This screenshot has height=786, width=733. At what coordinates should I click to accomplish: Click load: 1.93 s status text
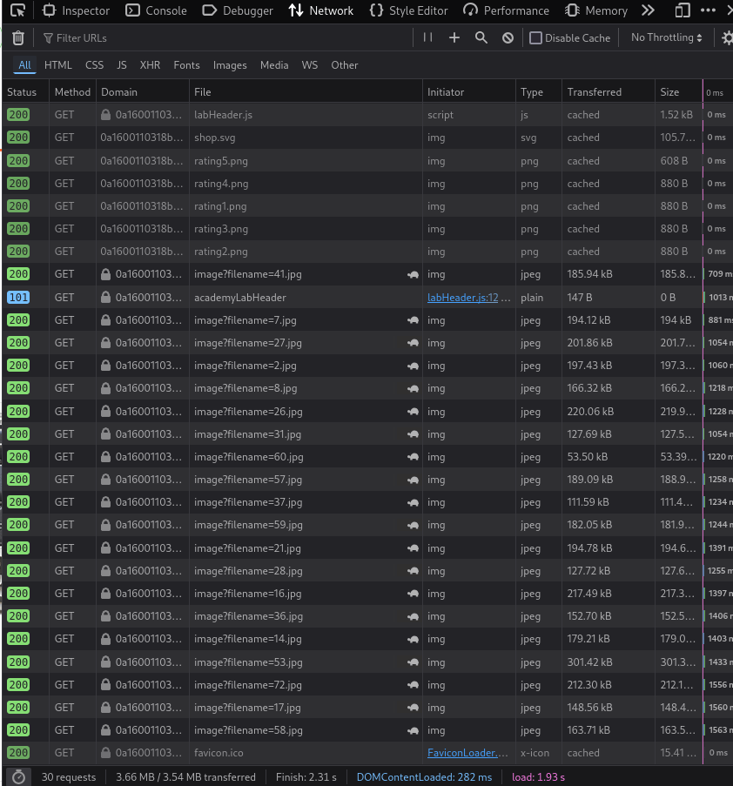click(x=538, y=777)
